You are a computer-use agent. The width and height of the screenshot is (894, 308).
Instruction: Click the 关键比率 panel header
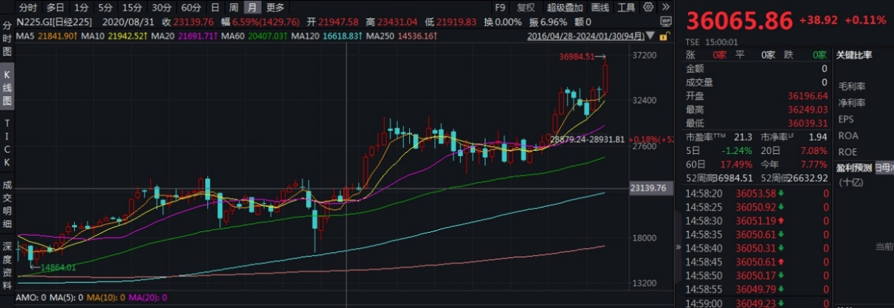(x=853, y=55)
